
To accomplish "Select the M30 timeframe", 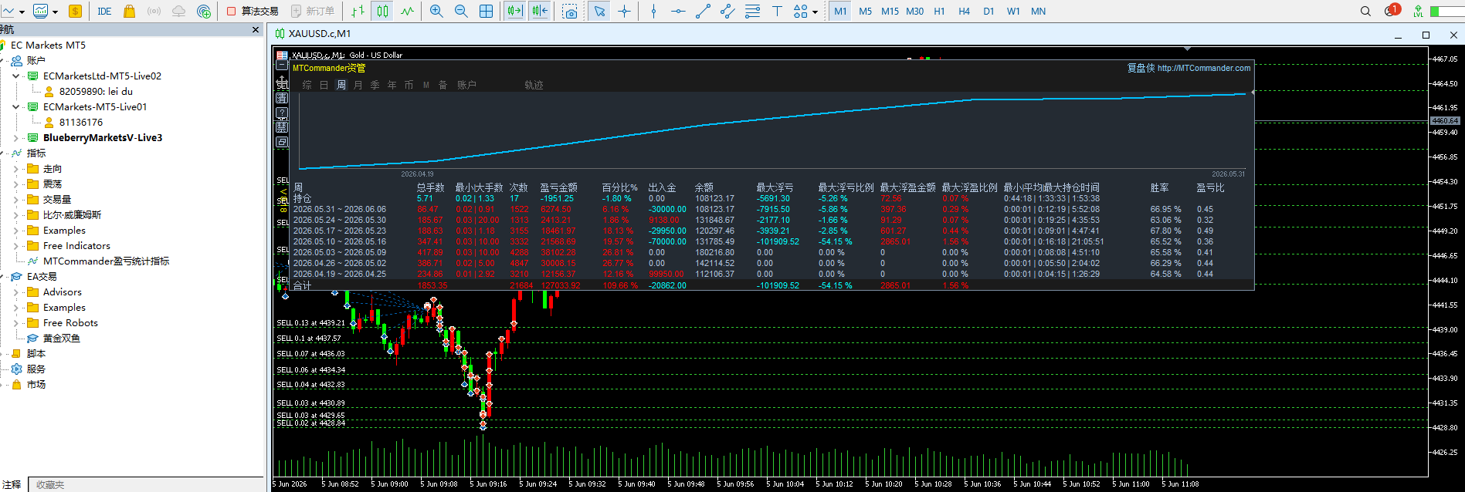I will (914, 12).
